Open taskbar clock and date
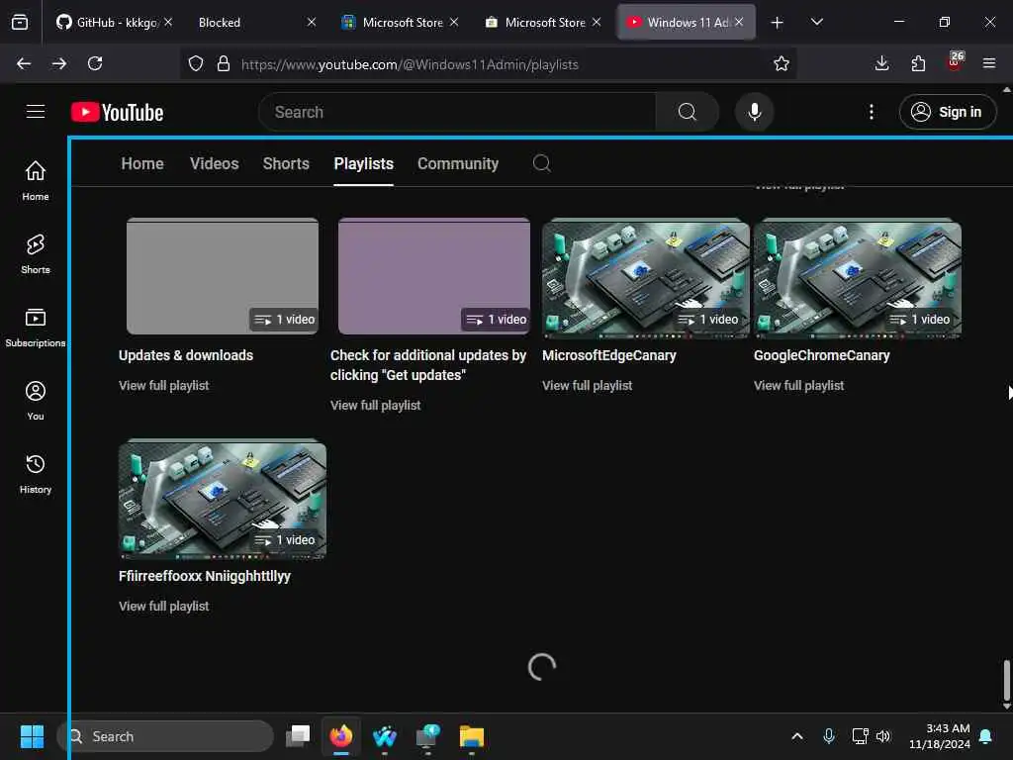 pos(940,736)
